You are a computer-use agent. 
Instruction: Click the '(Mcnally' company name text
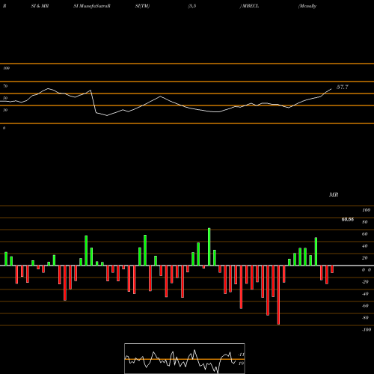[307, 6]
